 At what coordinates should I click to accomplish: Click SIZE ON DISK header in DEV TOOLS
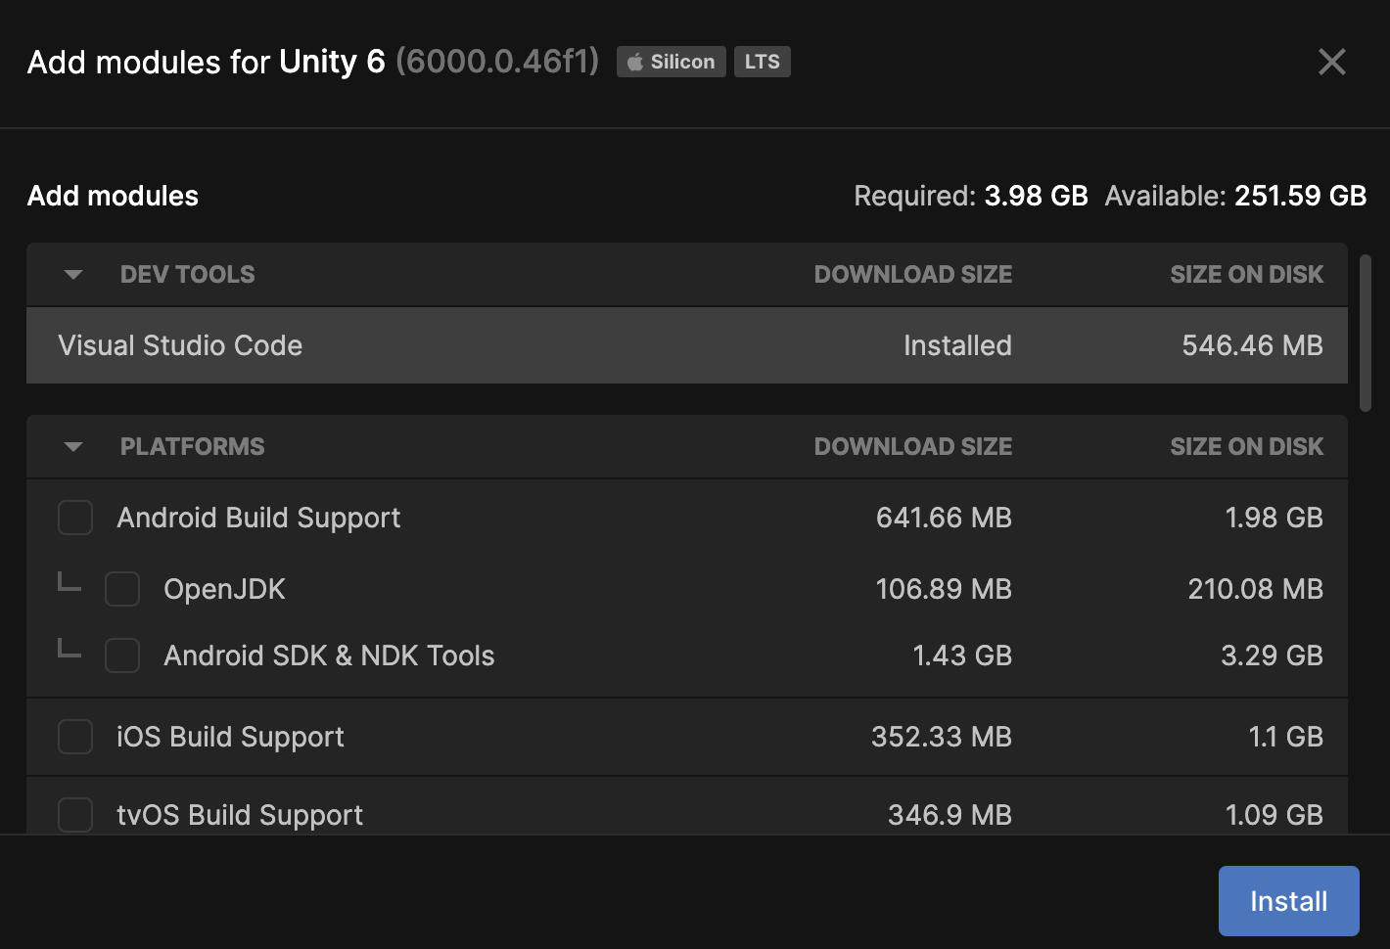click(1247, 275)
